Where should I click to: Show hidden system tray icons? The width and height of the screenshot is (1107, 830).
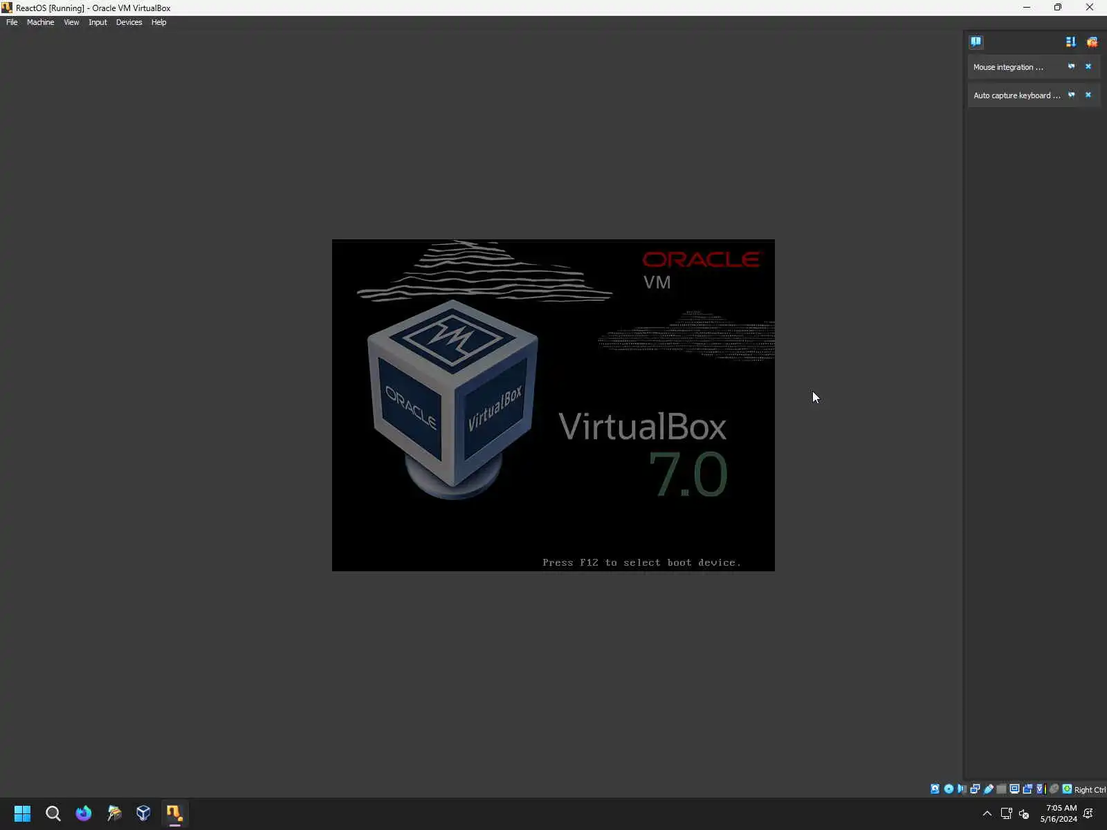(987, 813)
